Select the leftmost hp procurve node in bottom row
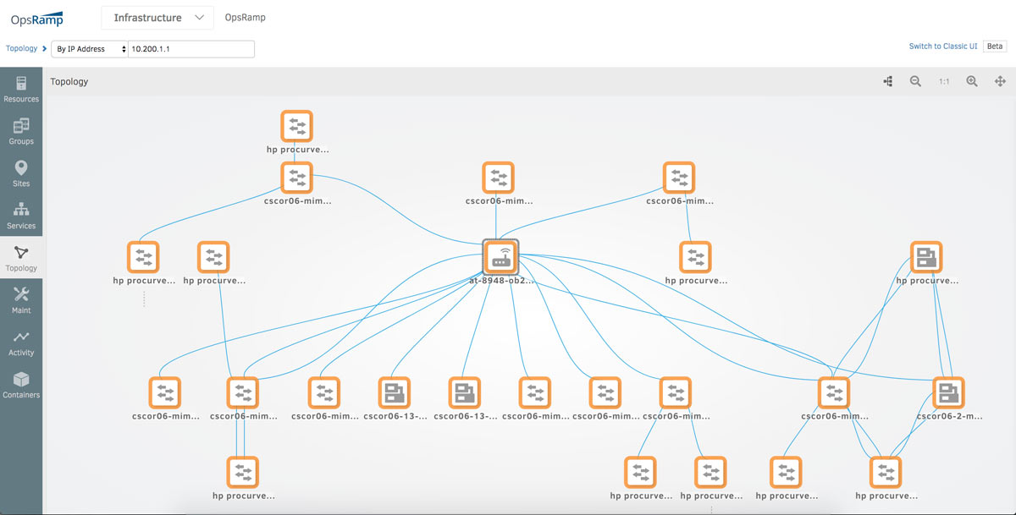 tap(242, 472)
